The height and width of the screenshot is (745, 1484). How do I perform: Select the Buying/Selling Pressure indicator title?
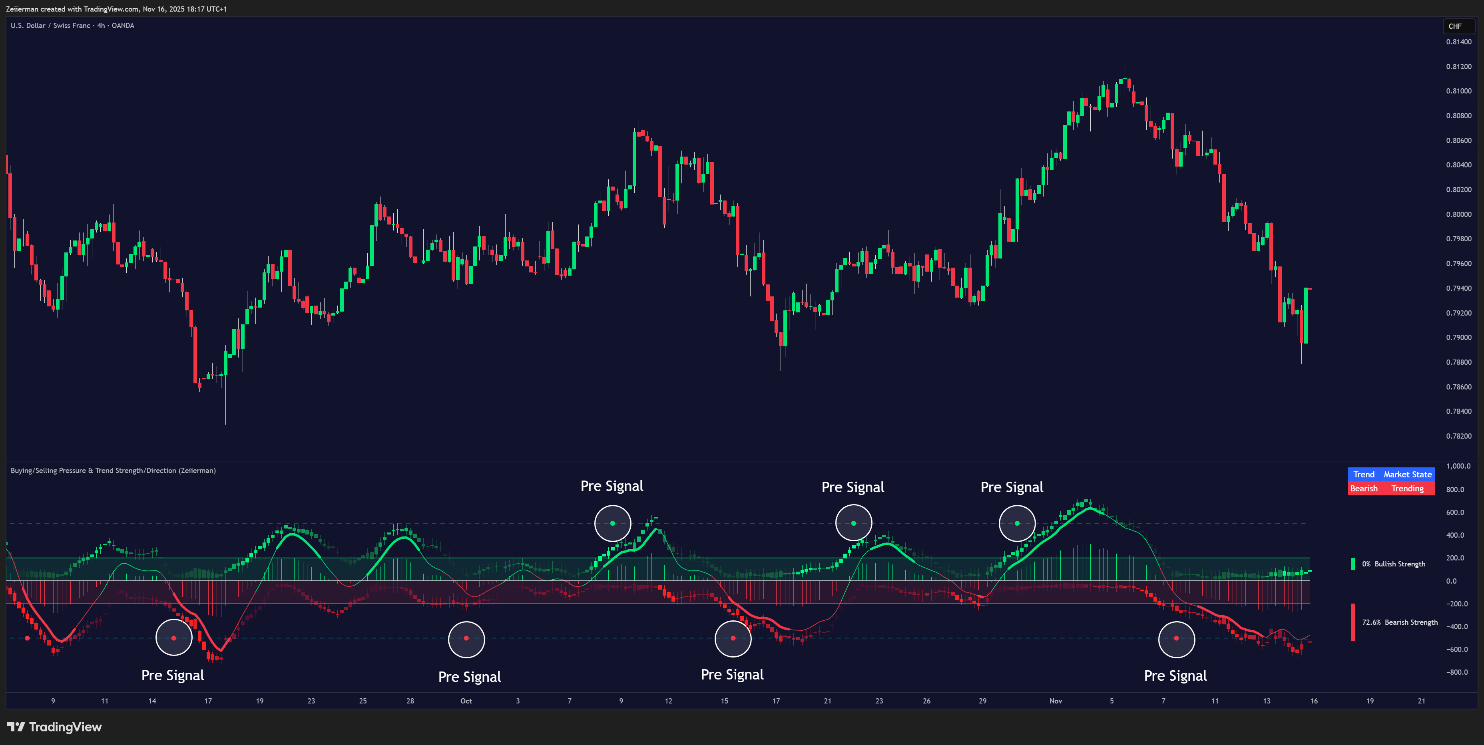[113, 471]
